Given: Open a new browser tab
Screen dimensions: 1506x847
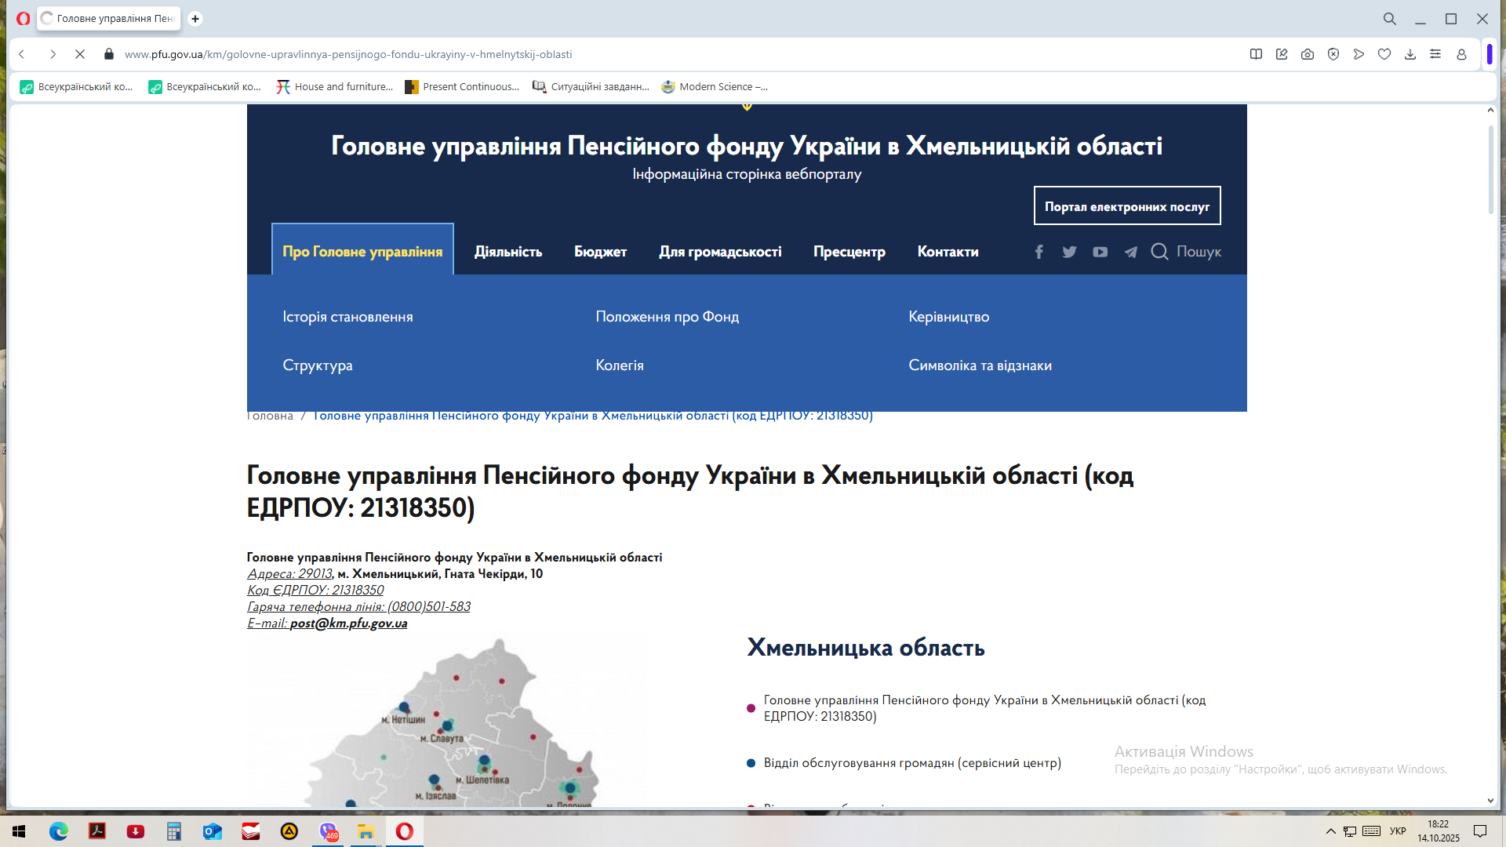Looking at the screenshot, I should point(195,18).
